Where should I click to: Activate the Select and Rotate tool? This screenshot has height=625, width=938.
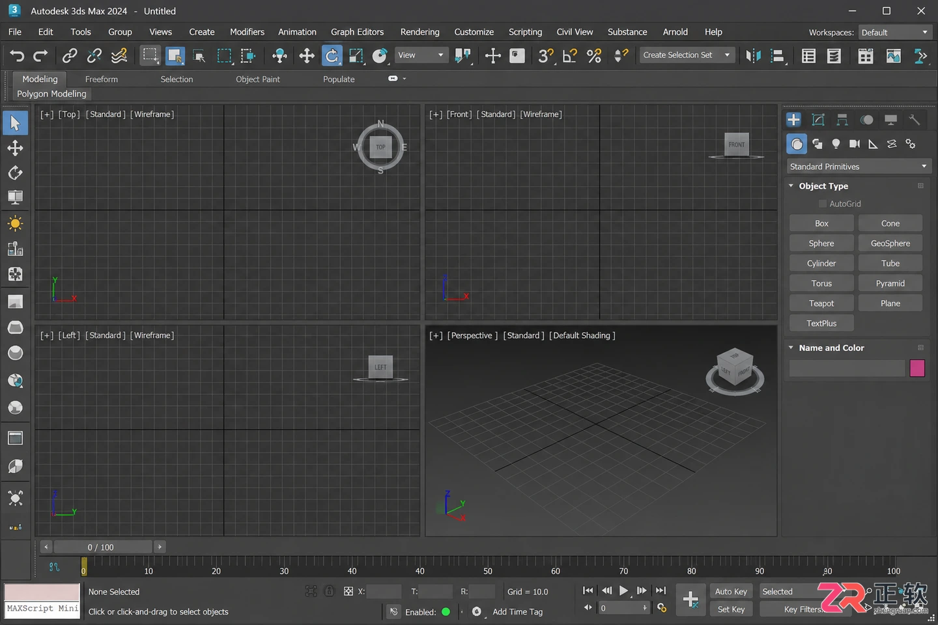click(x=332, y=55)
